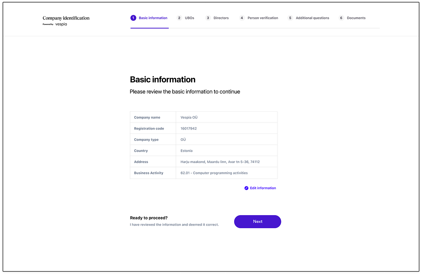Click the step 5 number circle
Screen dimensions: 422x275
pyautogui.click(x=290, y=18)
